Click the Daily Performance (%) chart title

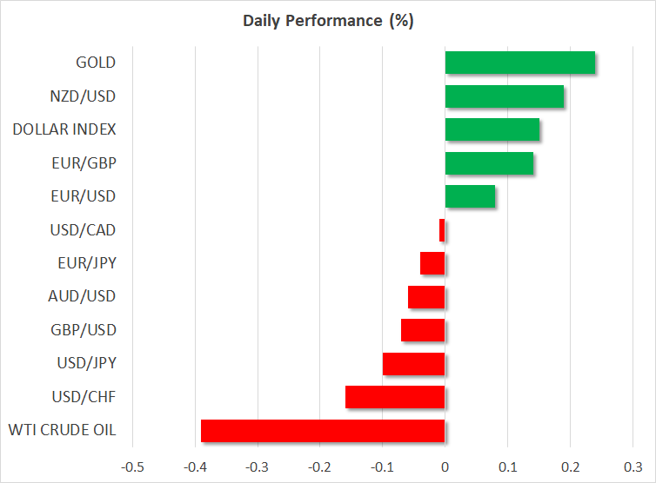pyautogui.click(x=328, y=22)
